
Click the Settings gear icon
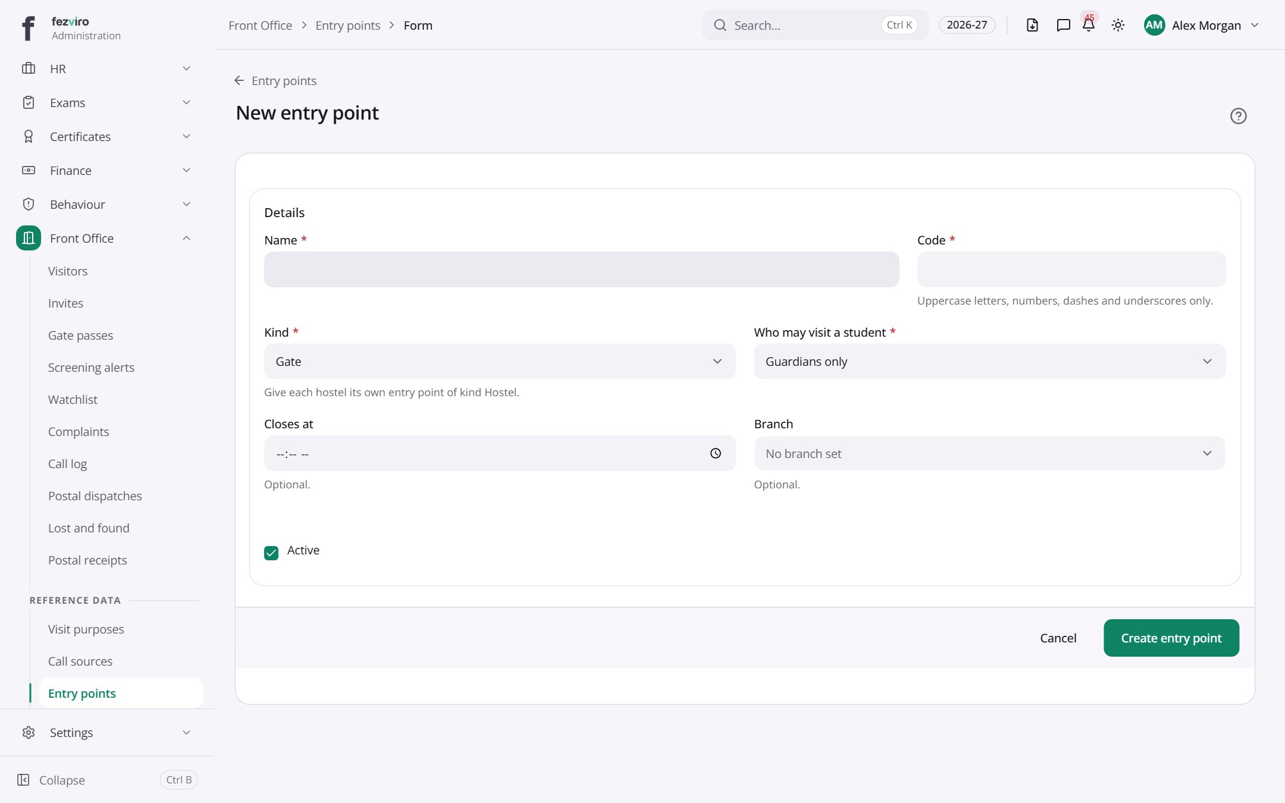(x=29, y=732)
